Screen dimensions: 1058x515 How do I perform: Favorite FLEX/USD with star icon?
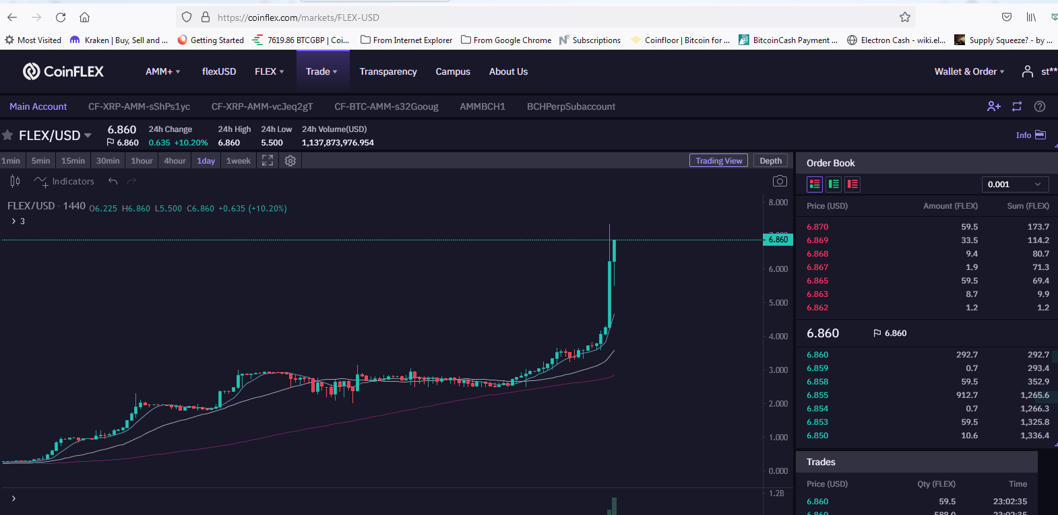(x=7, y=135)
